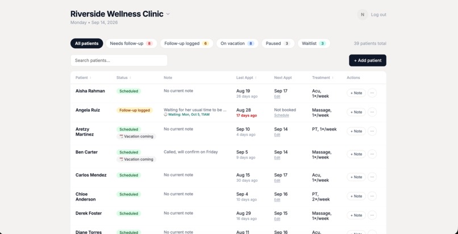Image resolution: width=458 pixels, height=234 pixels.
Task: Edit Aretzy Martinez's next appointment
Action: pos(277,135)
